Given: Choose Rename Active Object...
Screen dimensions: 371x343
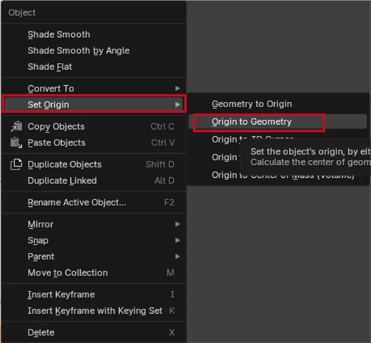Looking at the screenshot, I should (x=77, y=203).
